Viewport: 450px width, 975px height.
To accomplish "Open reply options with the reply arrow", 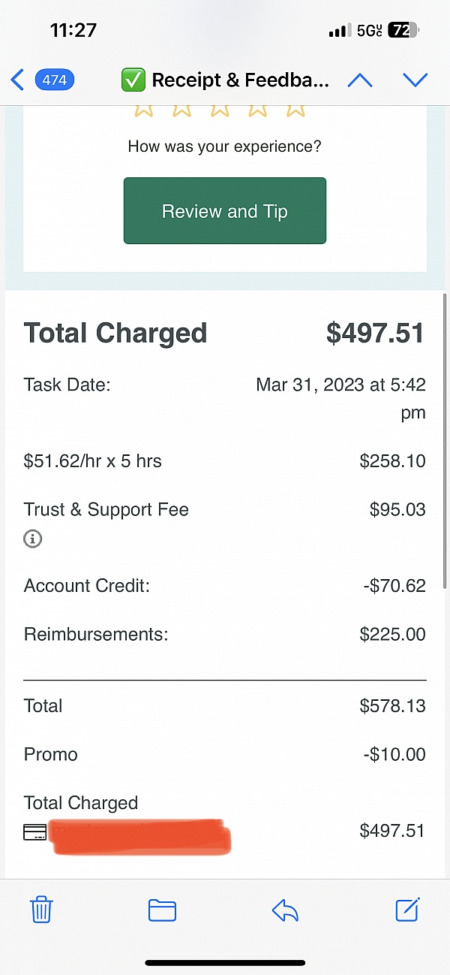I will [x=285, y=910].
